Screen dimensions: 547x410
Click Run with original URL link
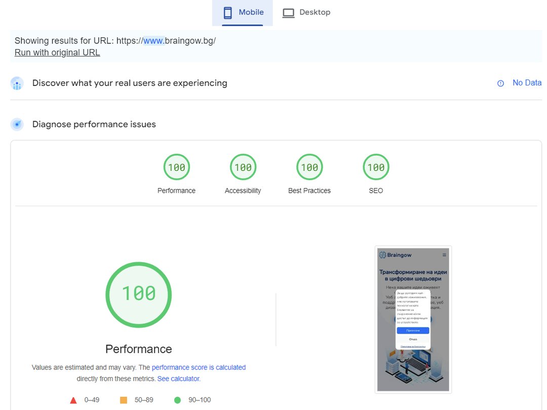57,53
